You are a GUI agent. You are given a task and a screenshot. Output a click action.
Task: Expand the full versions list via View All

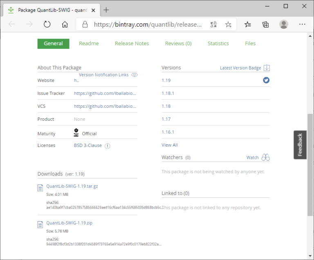[x=170, y=145]
